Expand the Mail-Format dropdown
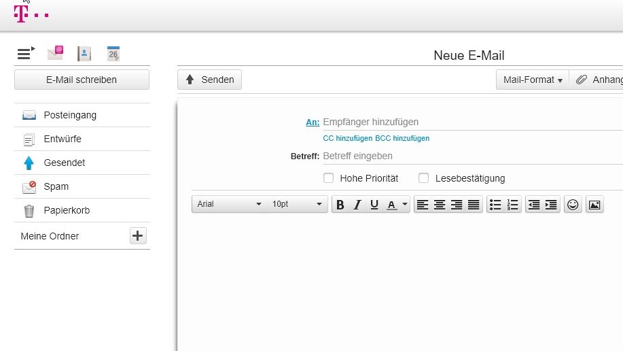Image resolution: width=623 pixels, height=351 pixels. (532, 80)
